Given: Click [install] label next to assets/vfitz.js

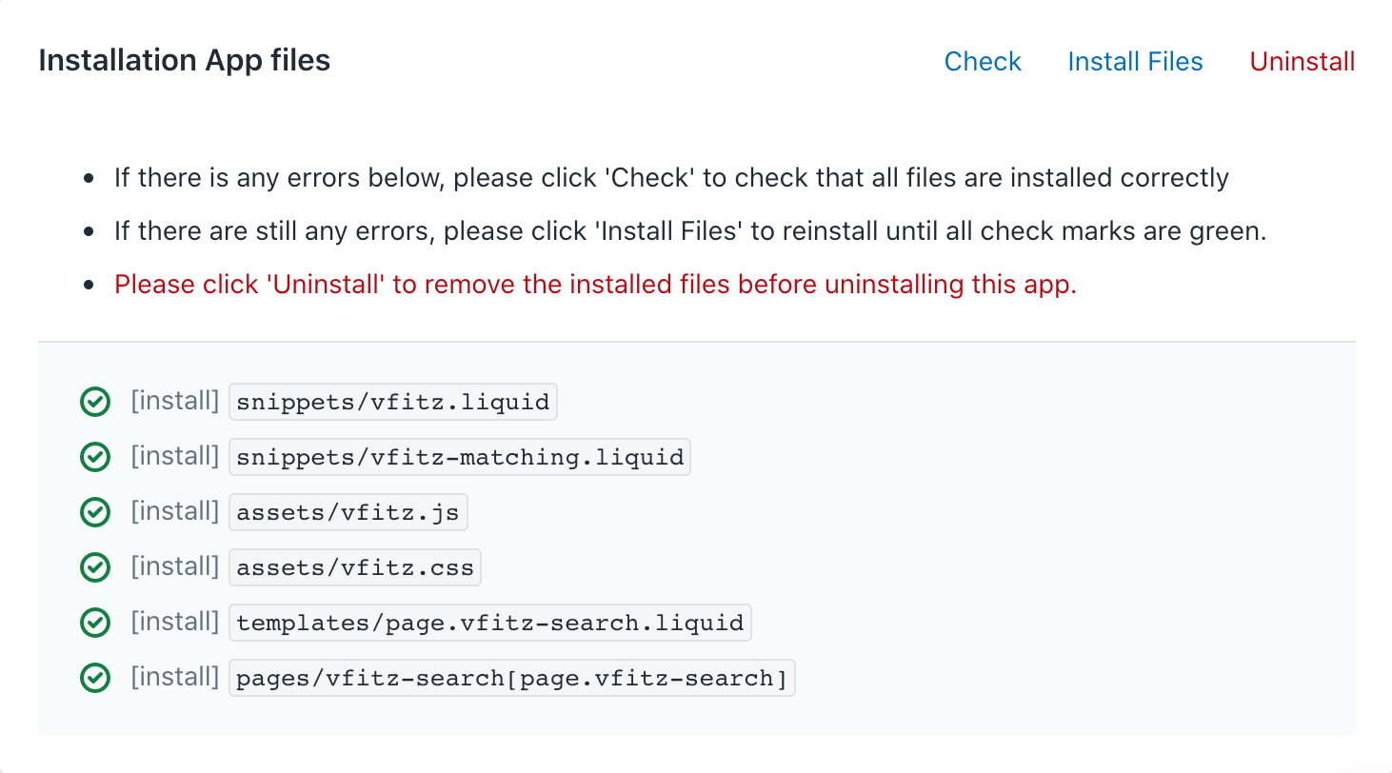Looking at the screenshot, I should point(175,512).
